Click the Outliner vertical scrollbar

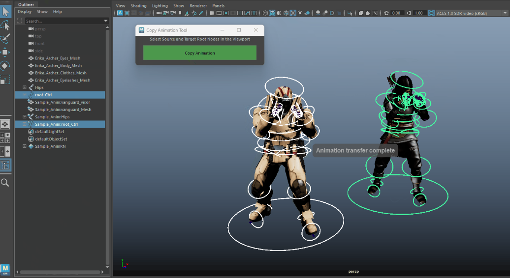(107, 147)
